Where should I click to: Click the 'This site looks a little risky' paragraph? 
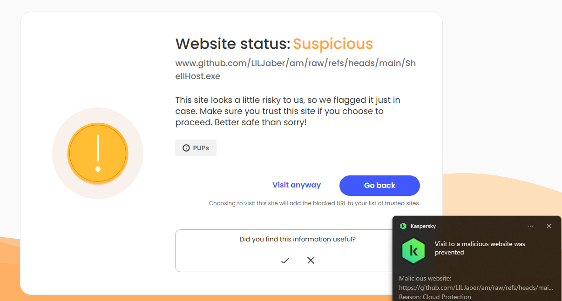click(x=287, y=111)
